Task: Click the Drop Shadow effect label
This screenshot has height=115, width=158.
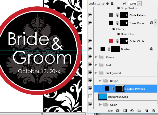Action: 129,8
